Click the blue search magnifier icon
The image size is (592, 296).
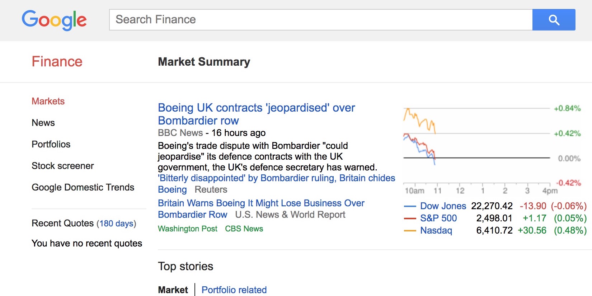tap(554, 20)
